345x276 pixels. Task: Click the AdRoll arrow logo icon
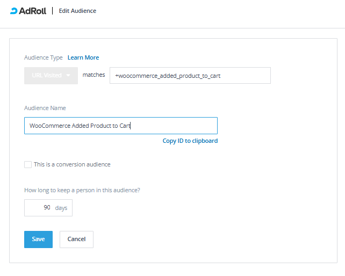14,11
